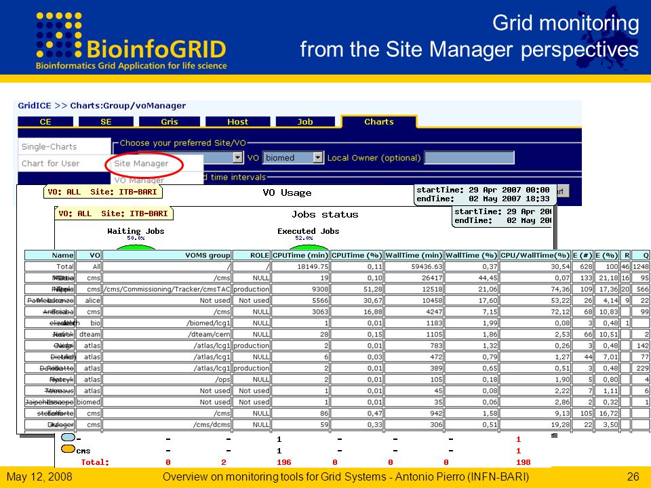Select the Charts tab

(378, 121)
